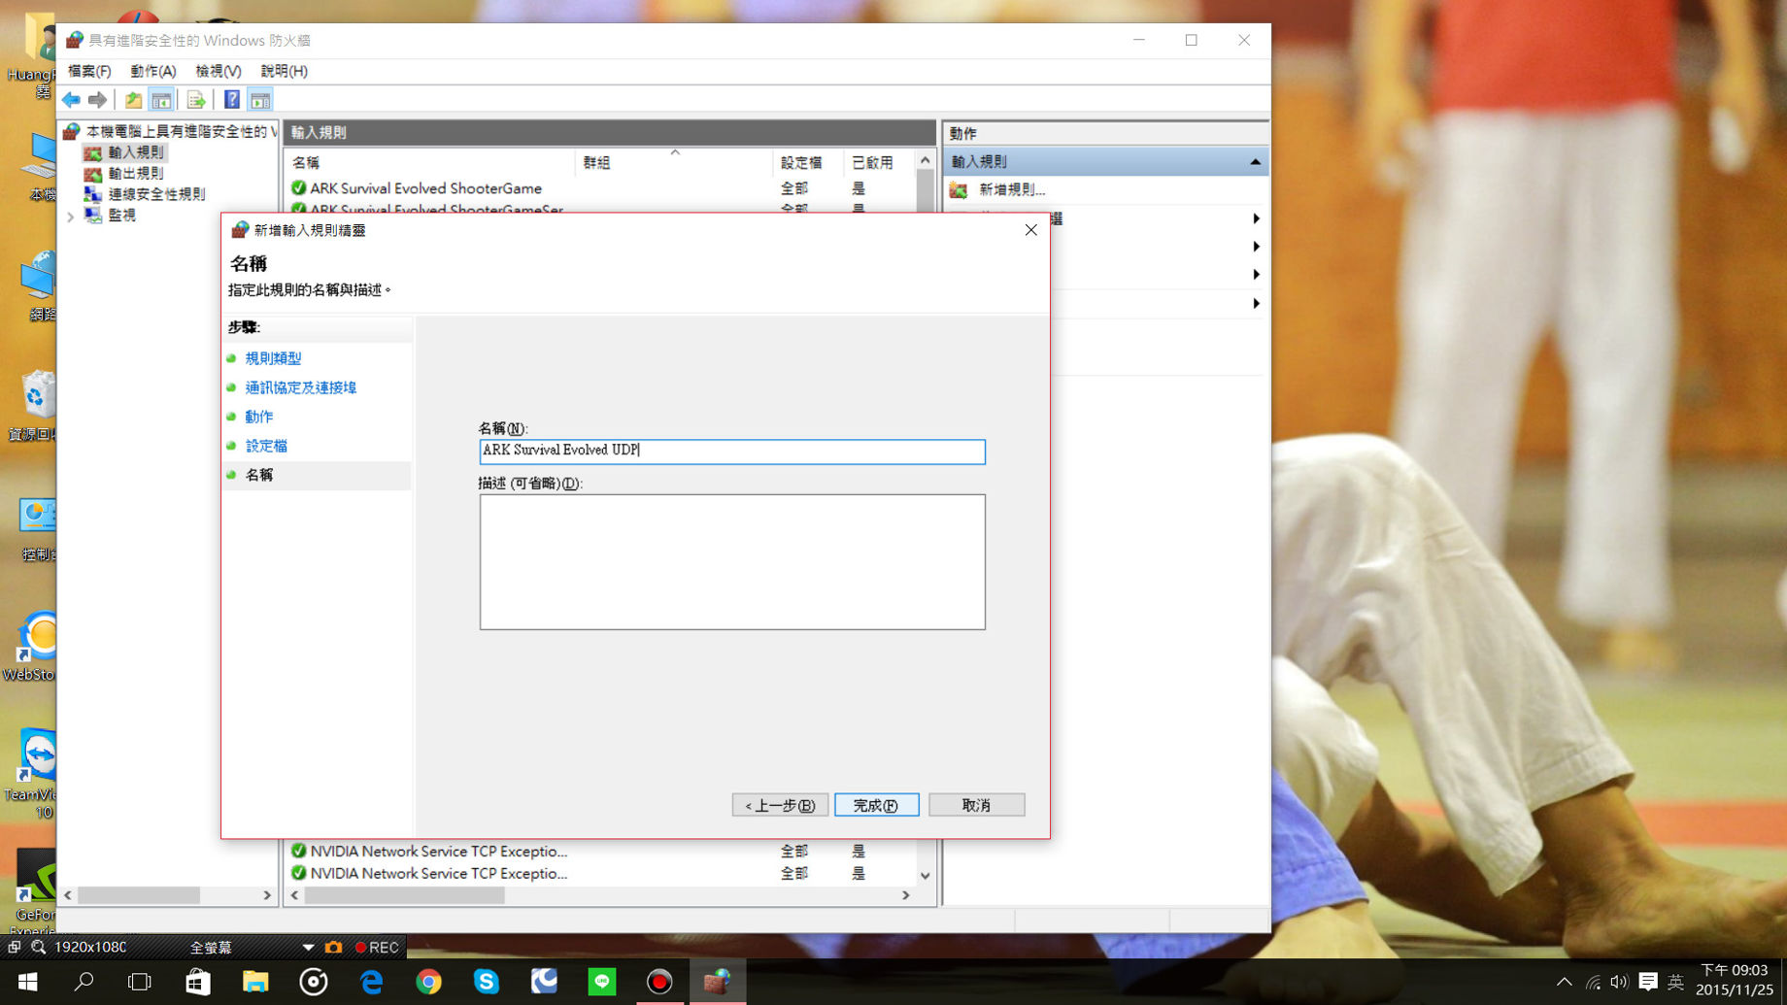This screenshot has width=1787, height=1005.
Task: Close the 新增輸入規則精靈 dialog
Action: 1030,230
